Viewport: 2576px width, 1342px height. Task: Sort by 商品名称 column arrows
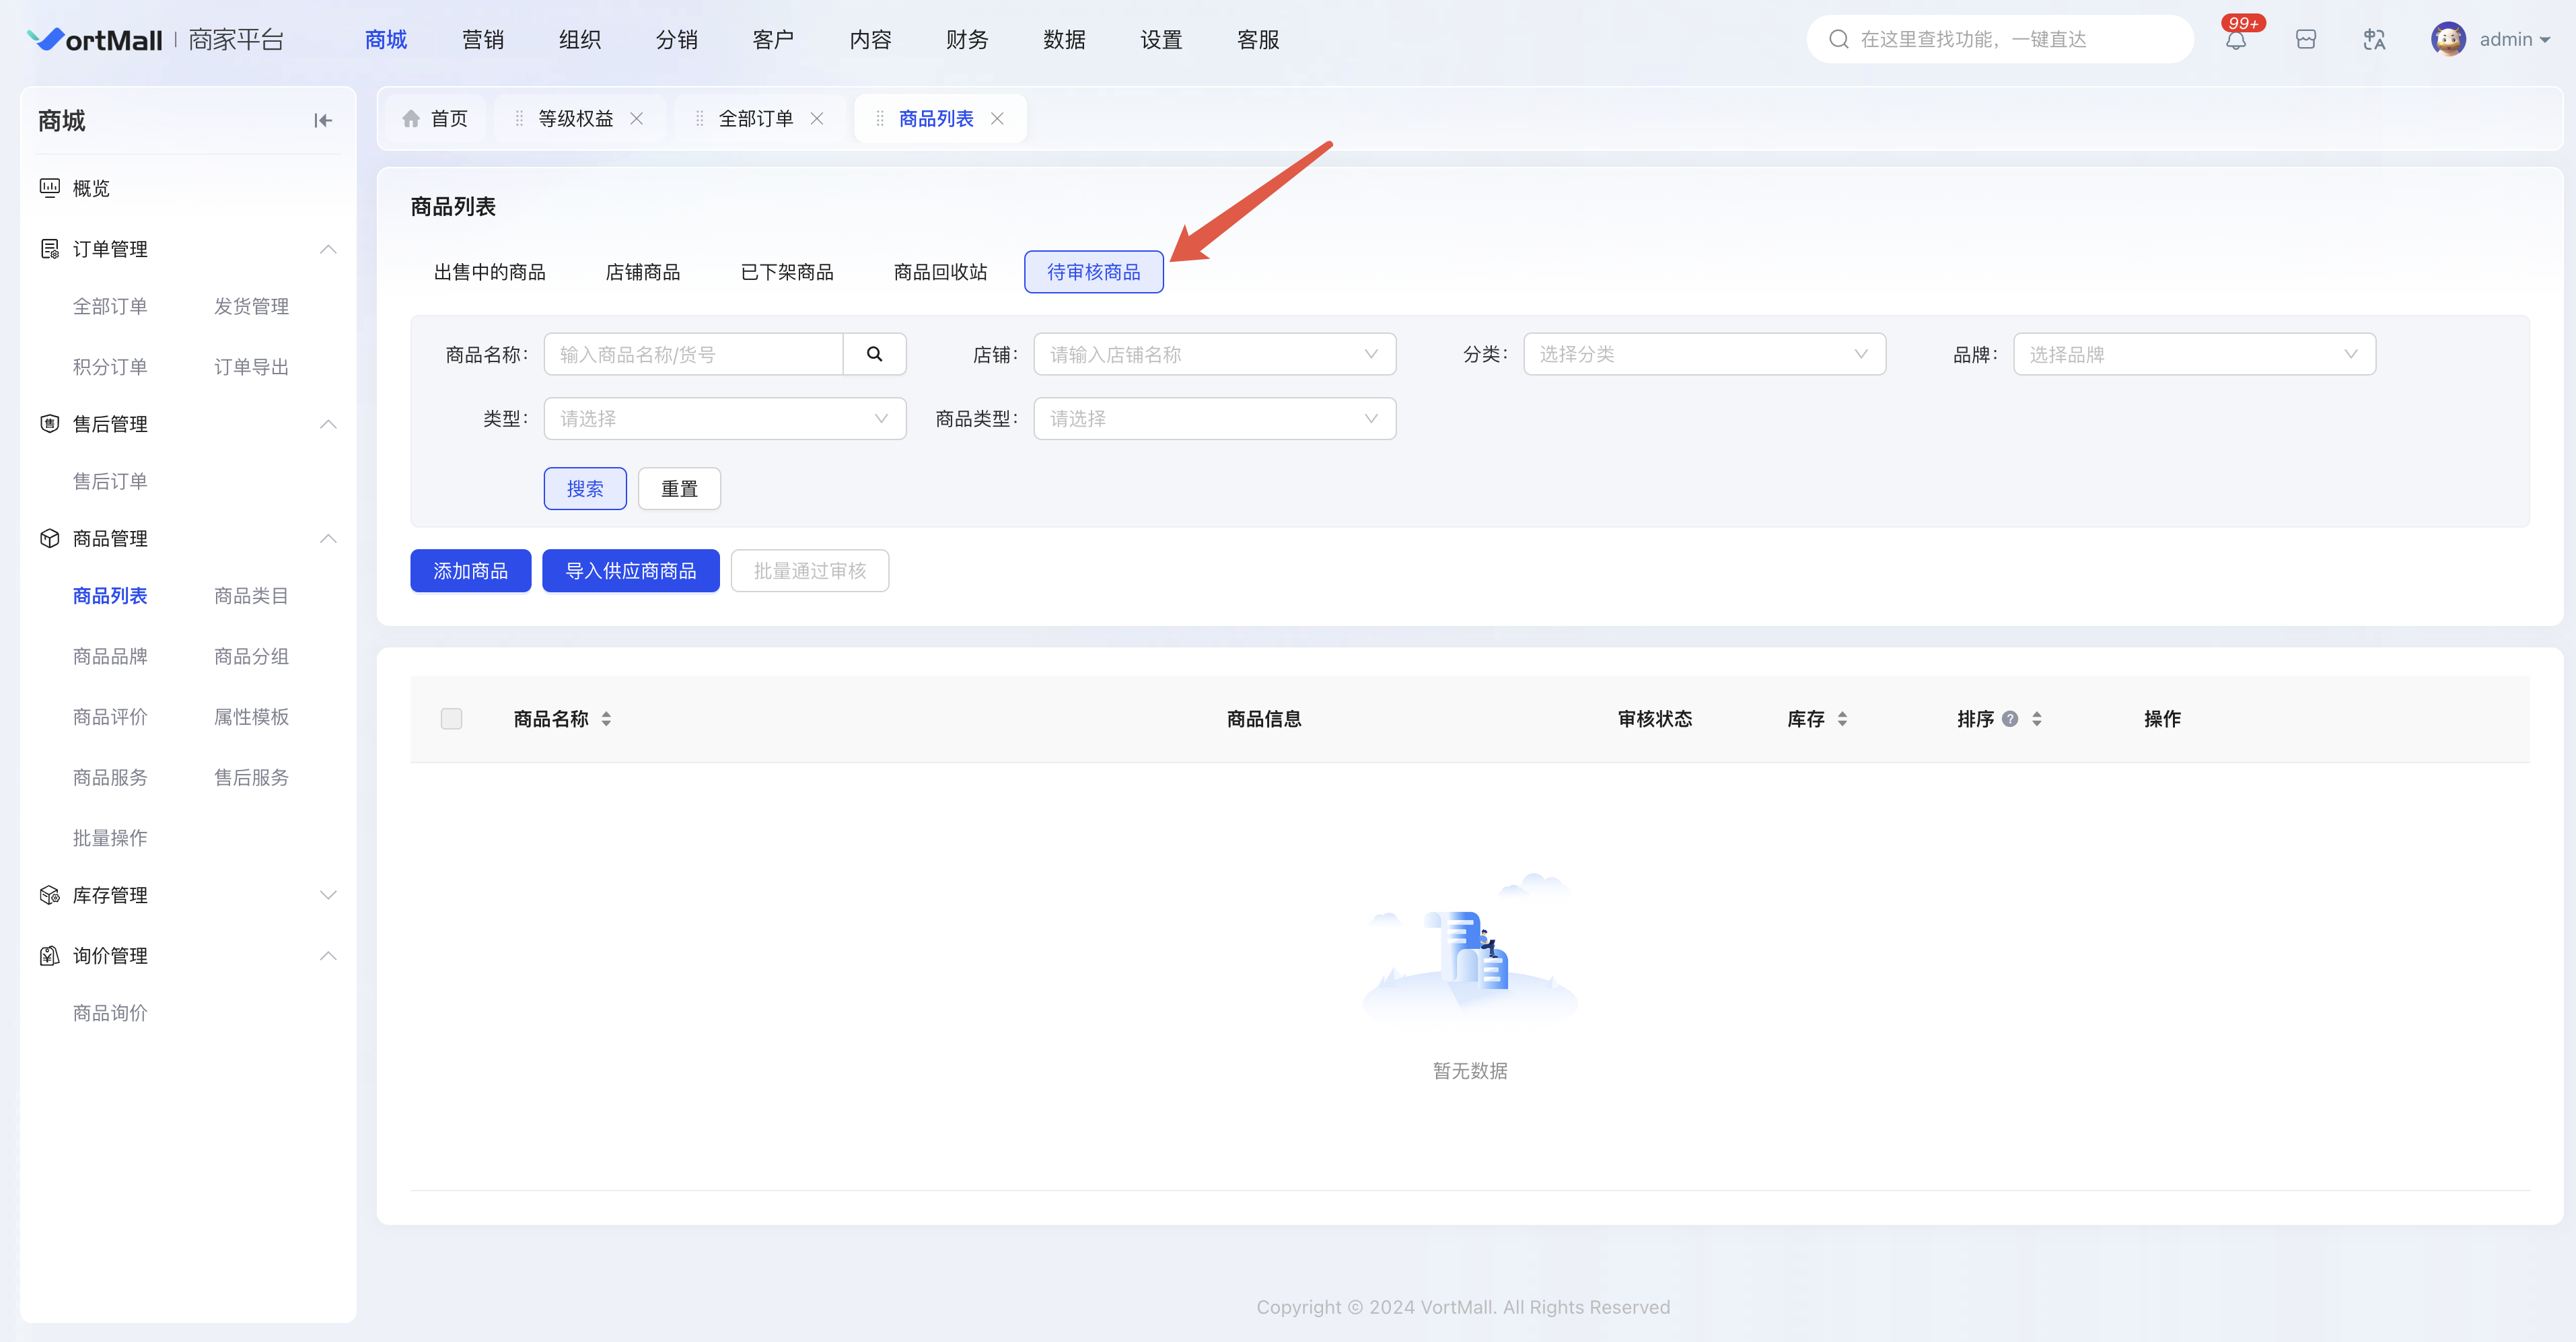[606, 719]
